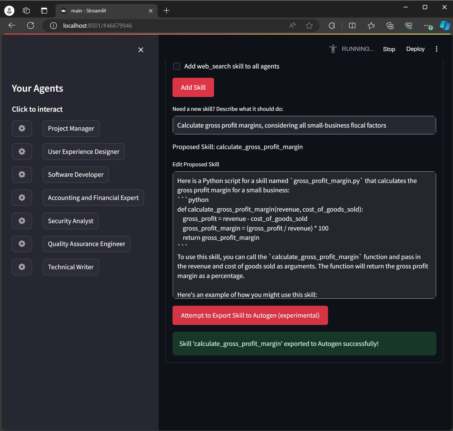453x431 pixels.
Task: Click the Add Skill button
Action: [x=193, y=87]
